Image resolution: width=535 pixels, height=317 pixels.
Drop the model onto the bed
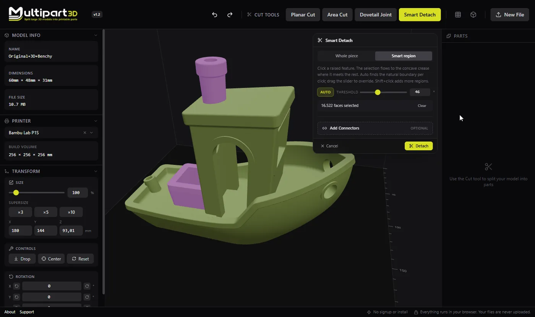[x=22, y=259]
